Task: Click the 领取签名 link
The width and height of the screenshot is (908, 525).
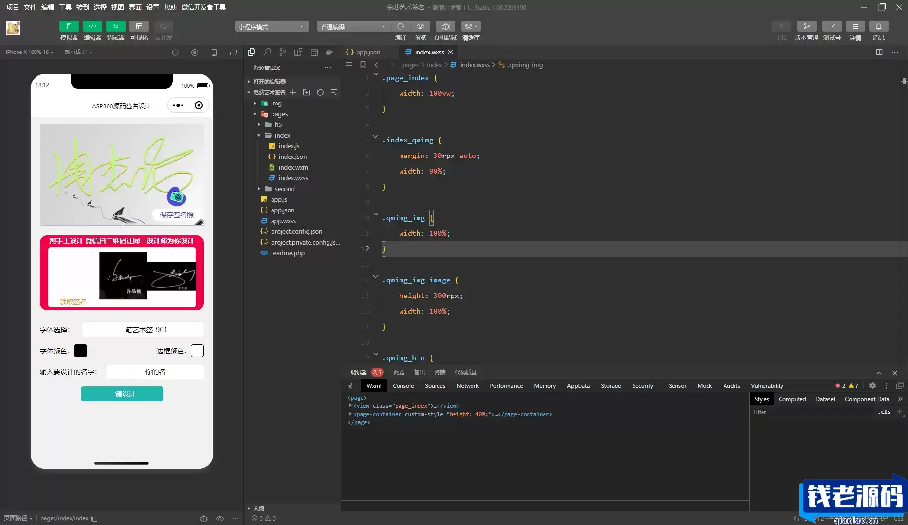Action: (73, 302)
